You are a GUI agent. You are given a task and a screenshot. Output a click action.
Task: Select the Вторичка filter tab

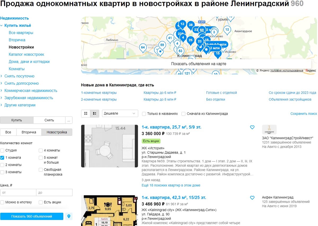[29, 132]
